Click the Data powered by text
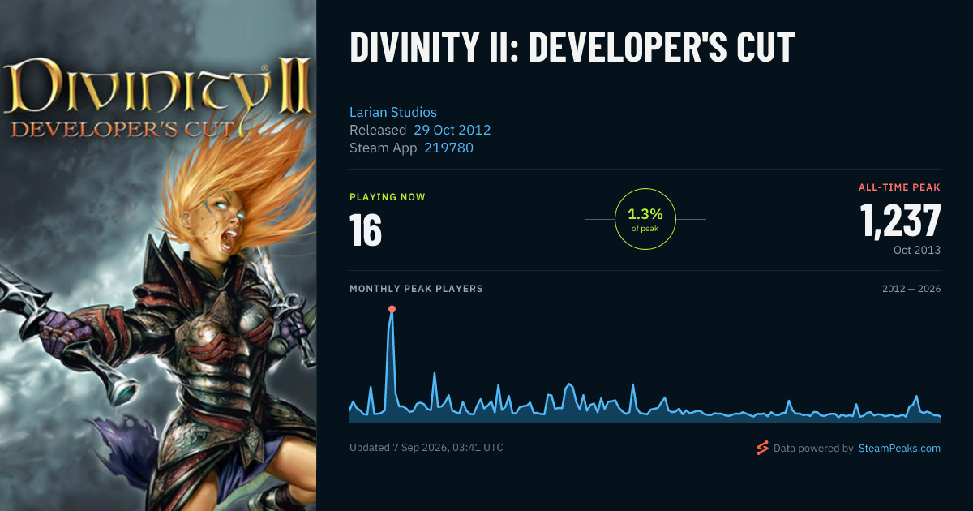The height and width of the screenshot is (511, 973). click(x=813, y=448)
